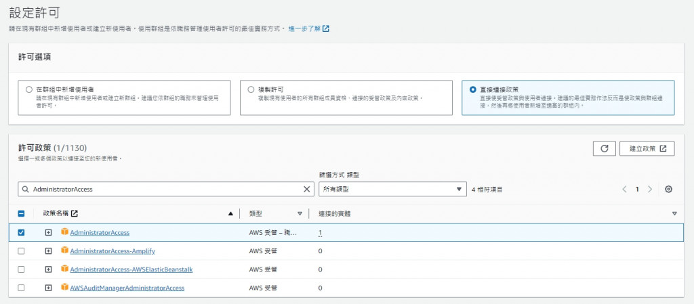Image resolution: width=694 pixels, height=304 pixels.
Task: Click the AdministratorAccess-Amplify policy box icon
Action: coord(65,251)
